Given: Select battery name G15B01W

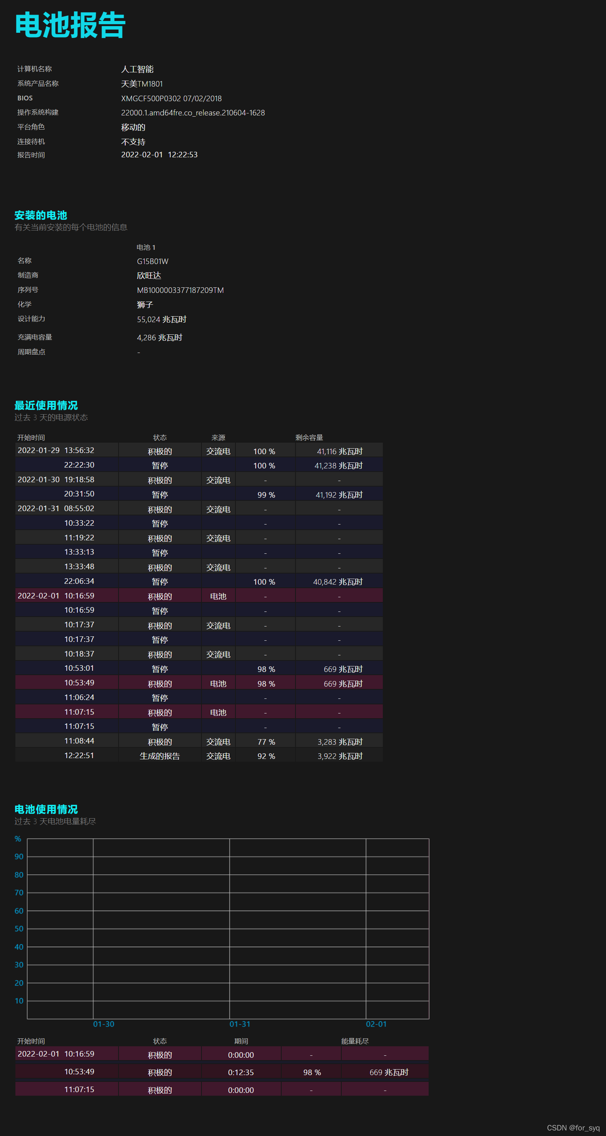Looking at the screenshot, I should (152, 261).
